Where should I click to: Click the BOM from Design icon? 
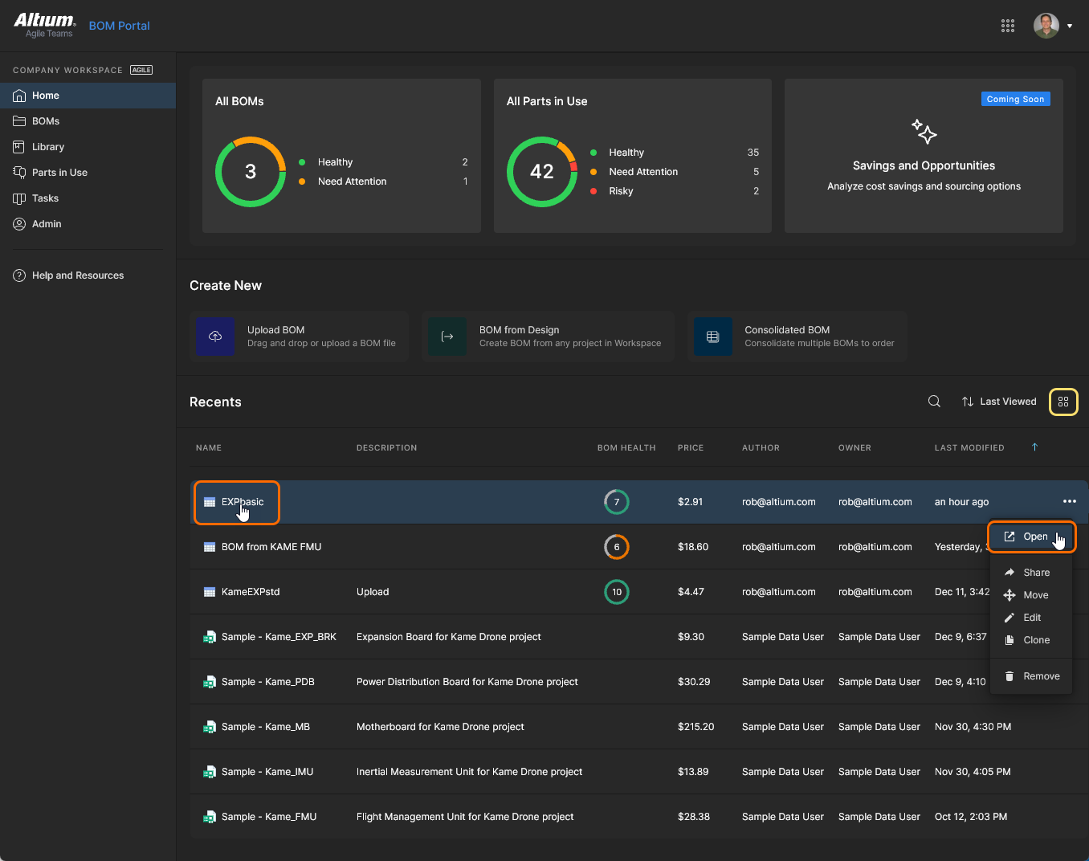click(x=447, y=337)
